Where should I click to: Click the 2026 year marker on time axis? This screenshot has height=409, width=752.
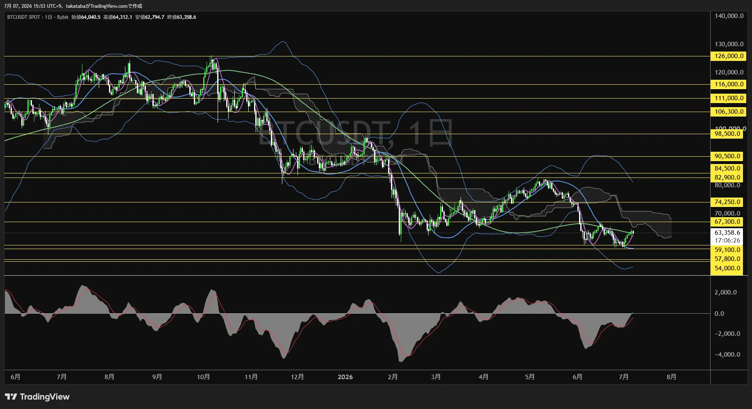(345, 377)
